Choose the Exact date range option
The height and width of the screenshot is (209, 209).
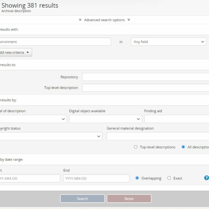169,178
